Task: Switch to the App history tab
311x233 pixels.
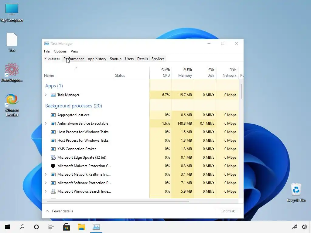Action: tap(97, 59)
